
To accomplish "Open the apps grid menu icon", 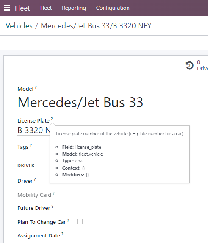I will [7, 8].
